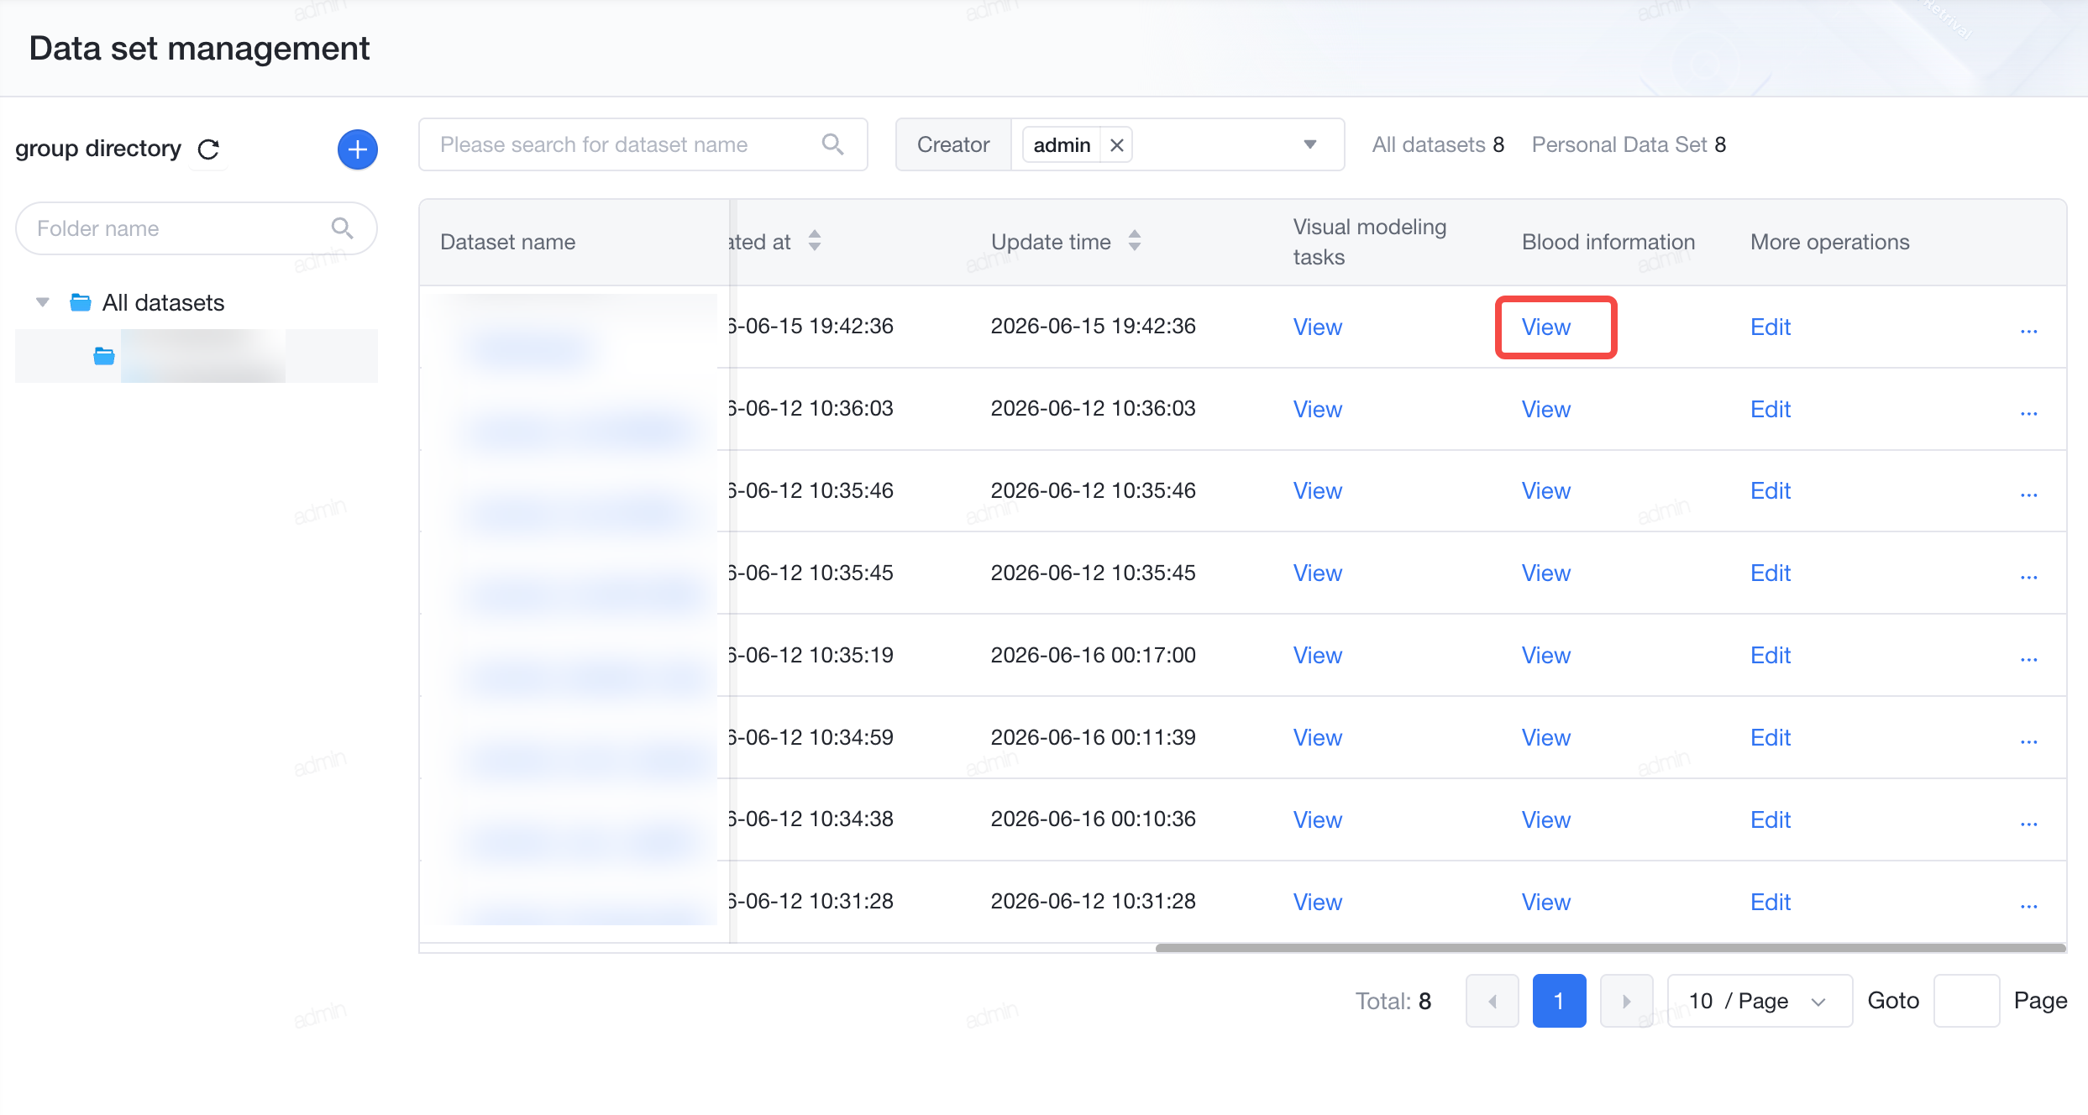The width and height of the screenshot is (2088, 1115).
Task: Refresh the group directory
Action: [x=208, y=149]
